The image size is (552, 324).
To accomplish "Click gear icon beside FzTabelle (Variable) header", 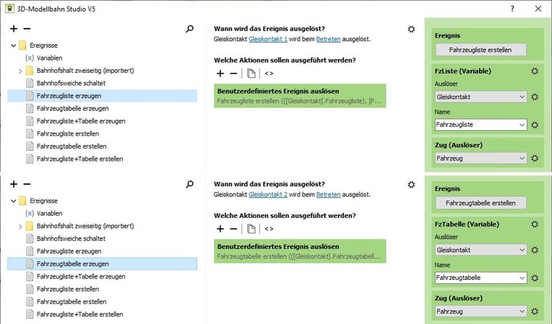I will point(535,224).
